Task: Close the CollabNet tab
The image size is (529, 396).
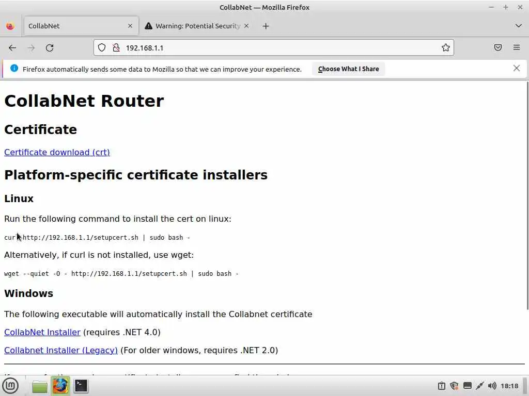Action: pyautogui.click(x=130, y=26)
